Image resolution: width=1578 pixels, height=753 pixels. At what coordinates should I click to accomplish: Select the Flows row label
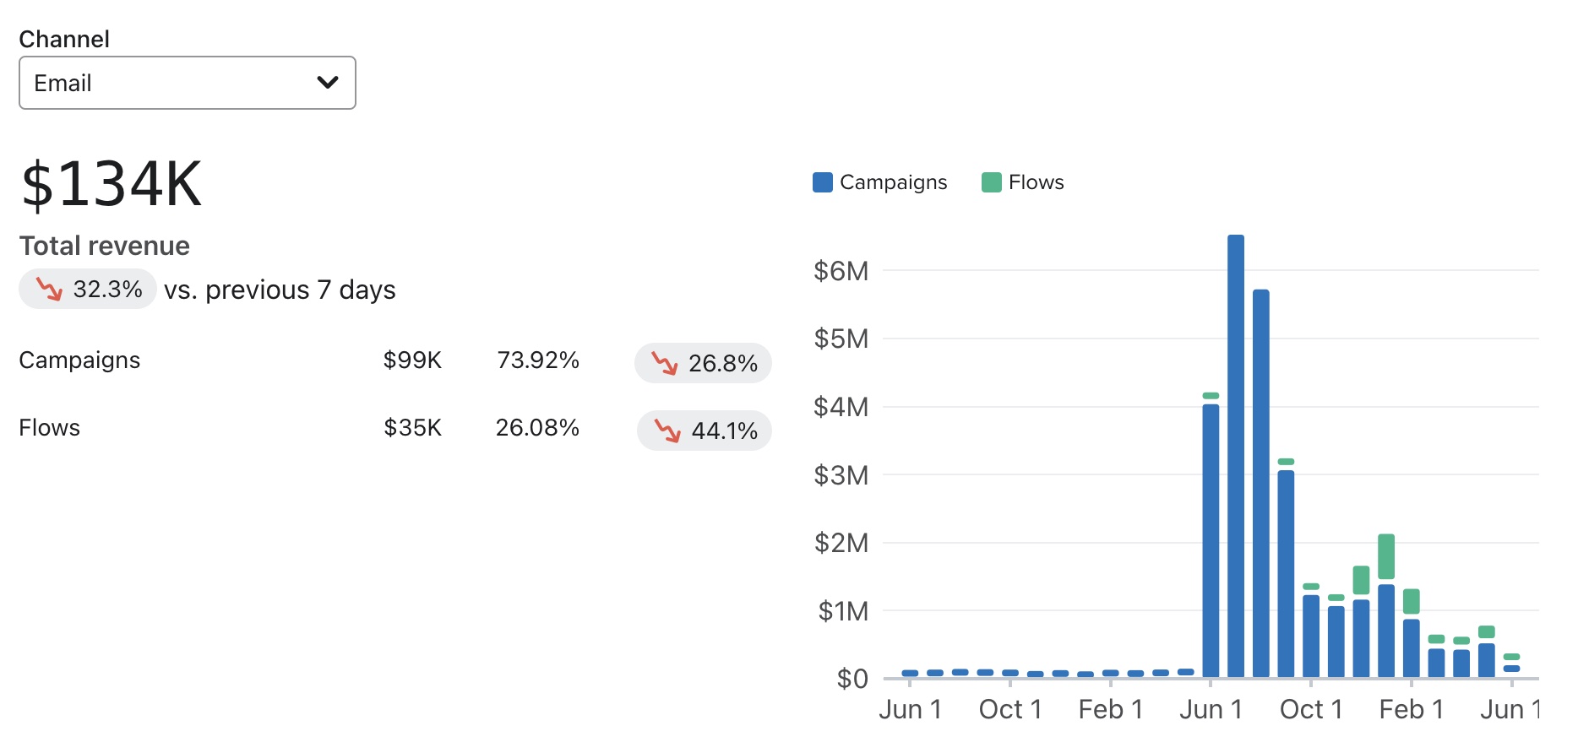coord(49,428)
